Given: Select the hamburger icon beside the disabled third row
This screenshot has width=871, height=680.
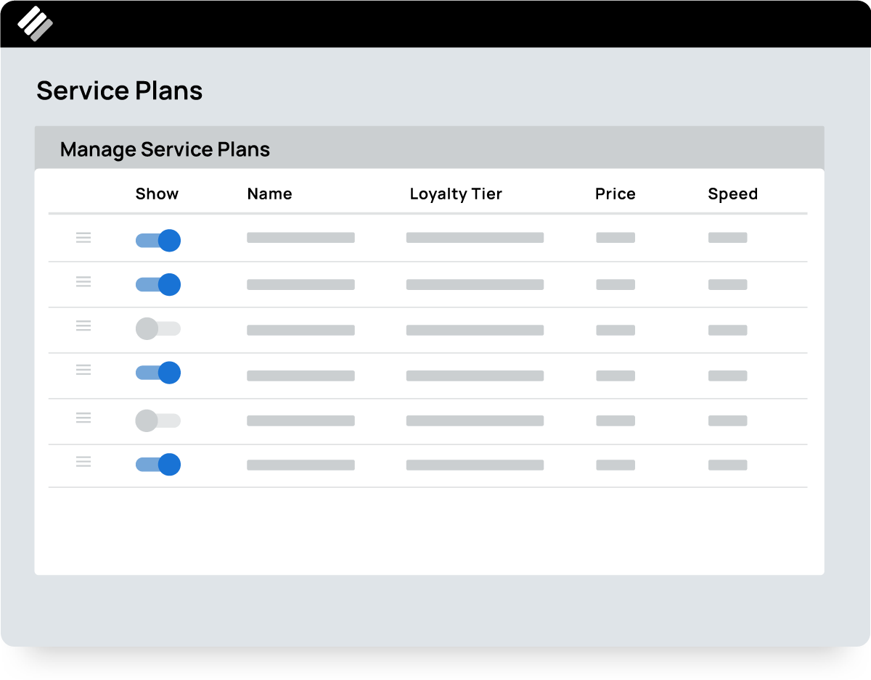Looking at the screenshot, I should click(x=83, y=326).
